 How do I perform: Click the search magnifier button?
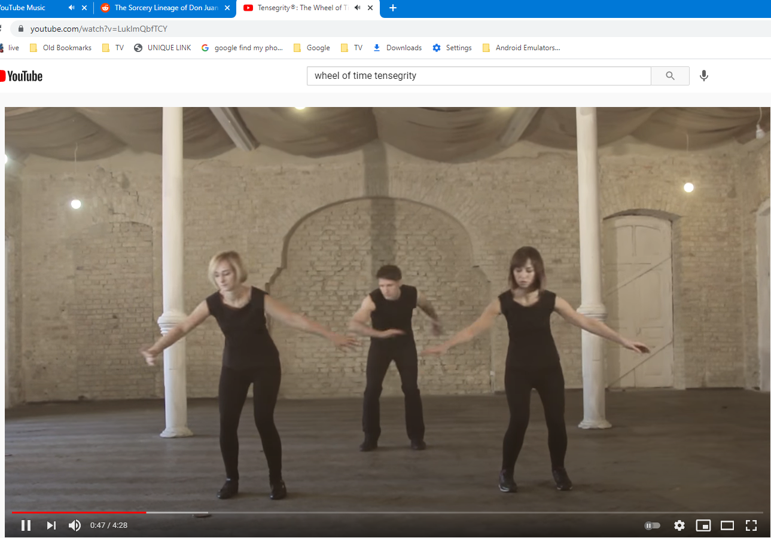(x=670, y=76)
